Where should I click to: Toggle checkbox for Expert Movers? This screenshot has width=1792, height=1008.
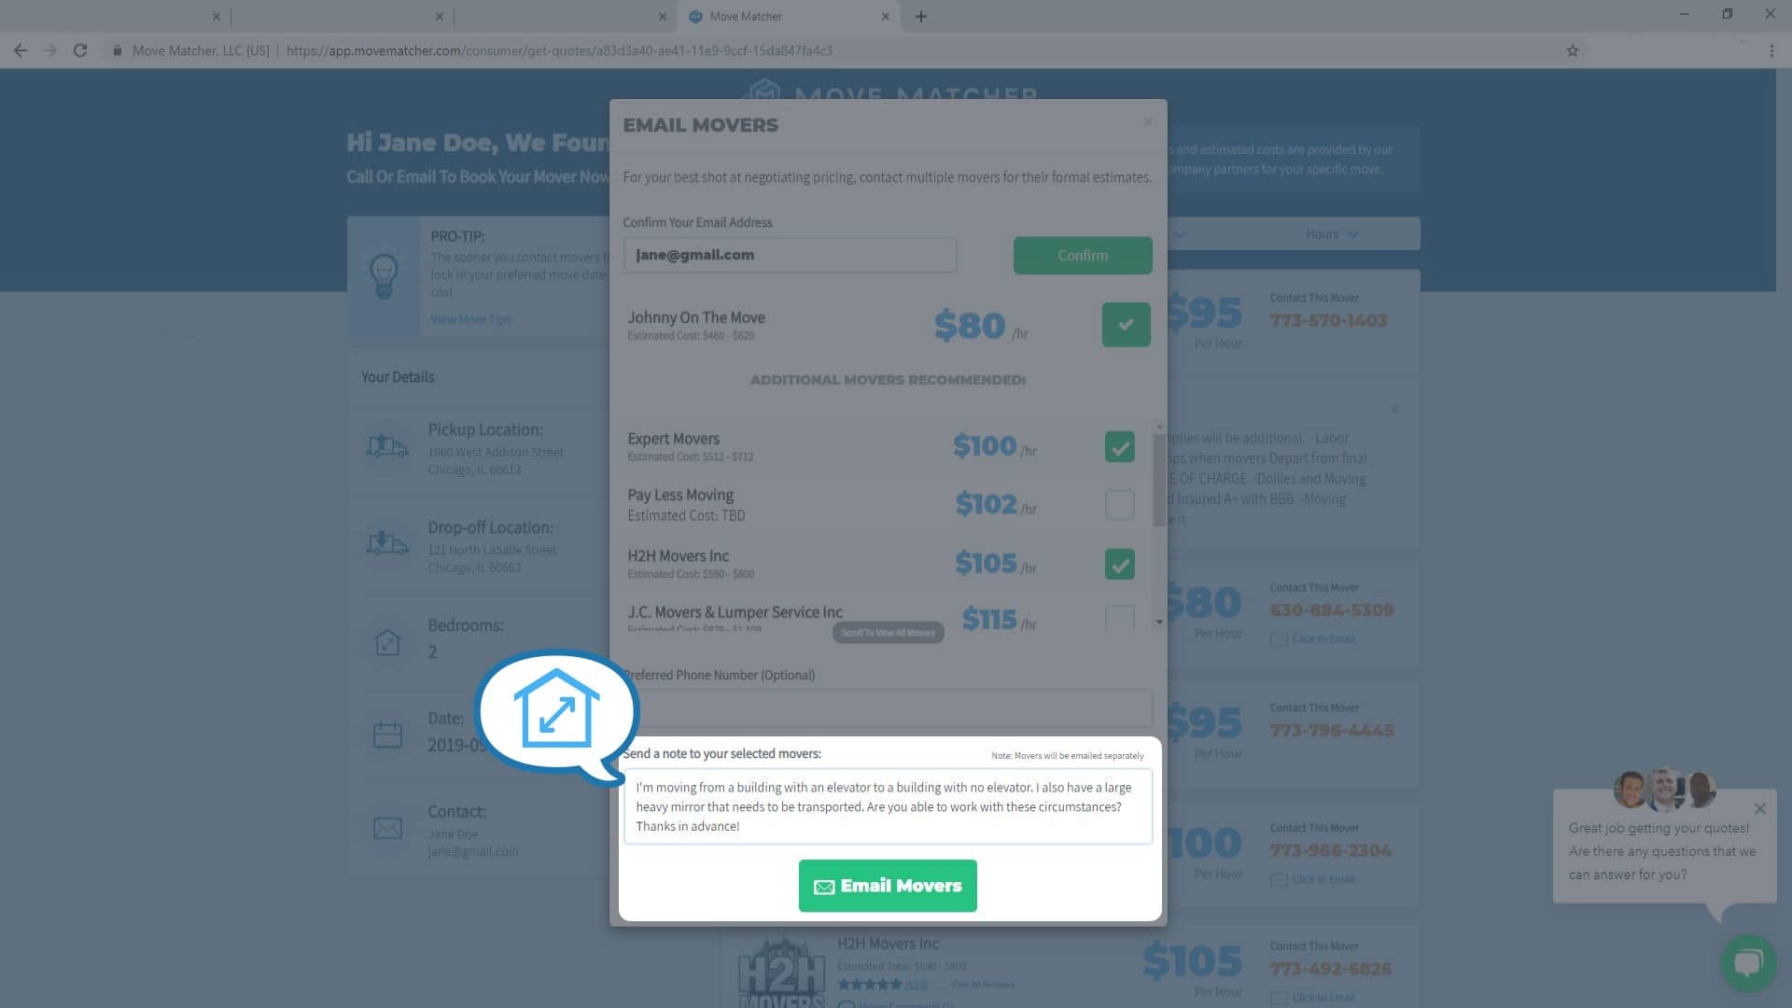(1119, 445)
